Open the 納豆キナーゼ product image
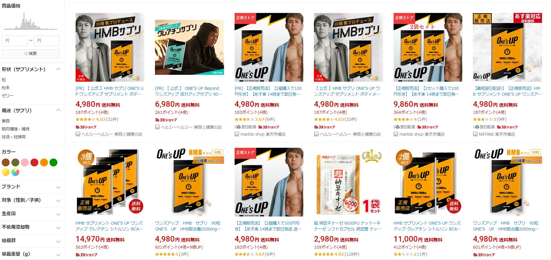The width and height of the screenshot is (551, 260). [348, 182]
